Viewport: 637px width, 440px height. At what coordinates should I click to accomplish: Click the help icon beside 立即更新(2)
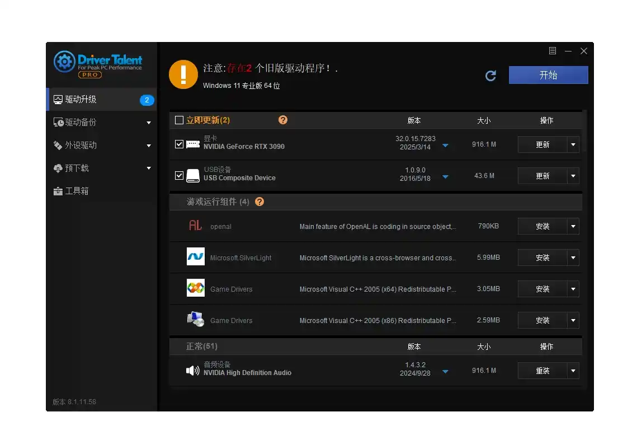[x=283, y=120]
